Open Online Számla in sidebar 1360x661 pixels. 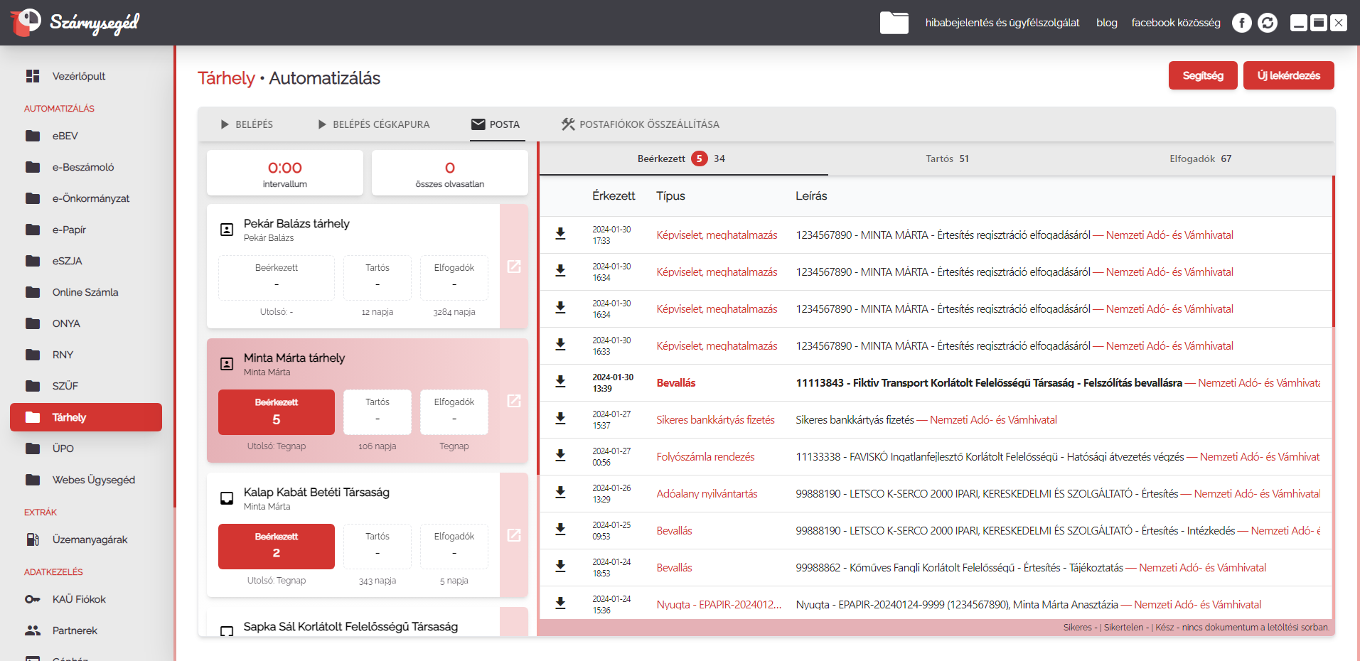point(85,292)
